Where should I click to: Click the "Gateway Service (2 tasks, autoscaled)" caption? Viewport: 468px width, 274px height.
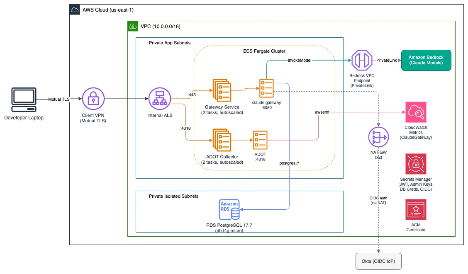(222, 110)
